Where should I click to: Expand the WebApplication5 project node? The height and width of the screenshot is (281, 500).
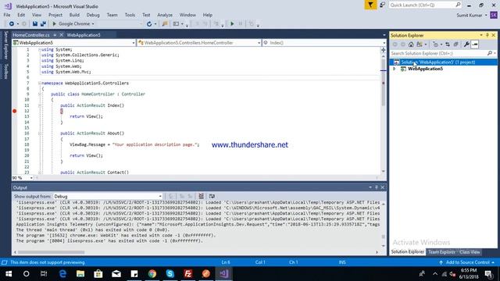(x=395, y=69)
